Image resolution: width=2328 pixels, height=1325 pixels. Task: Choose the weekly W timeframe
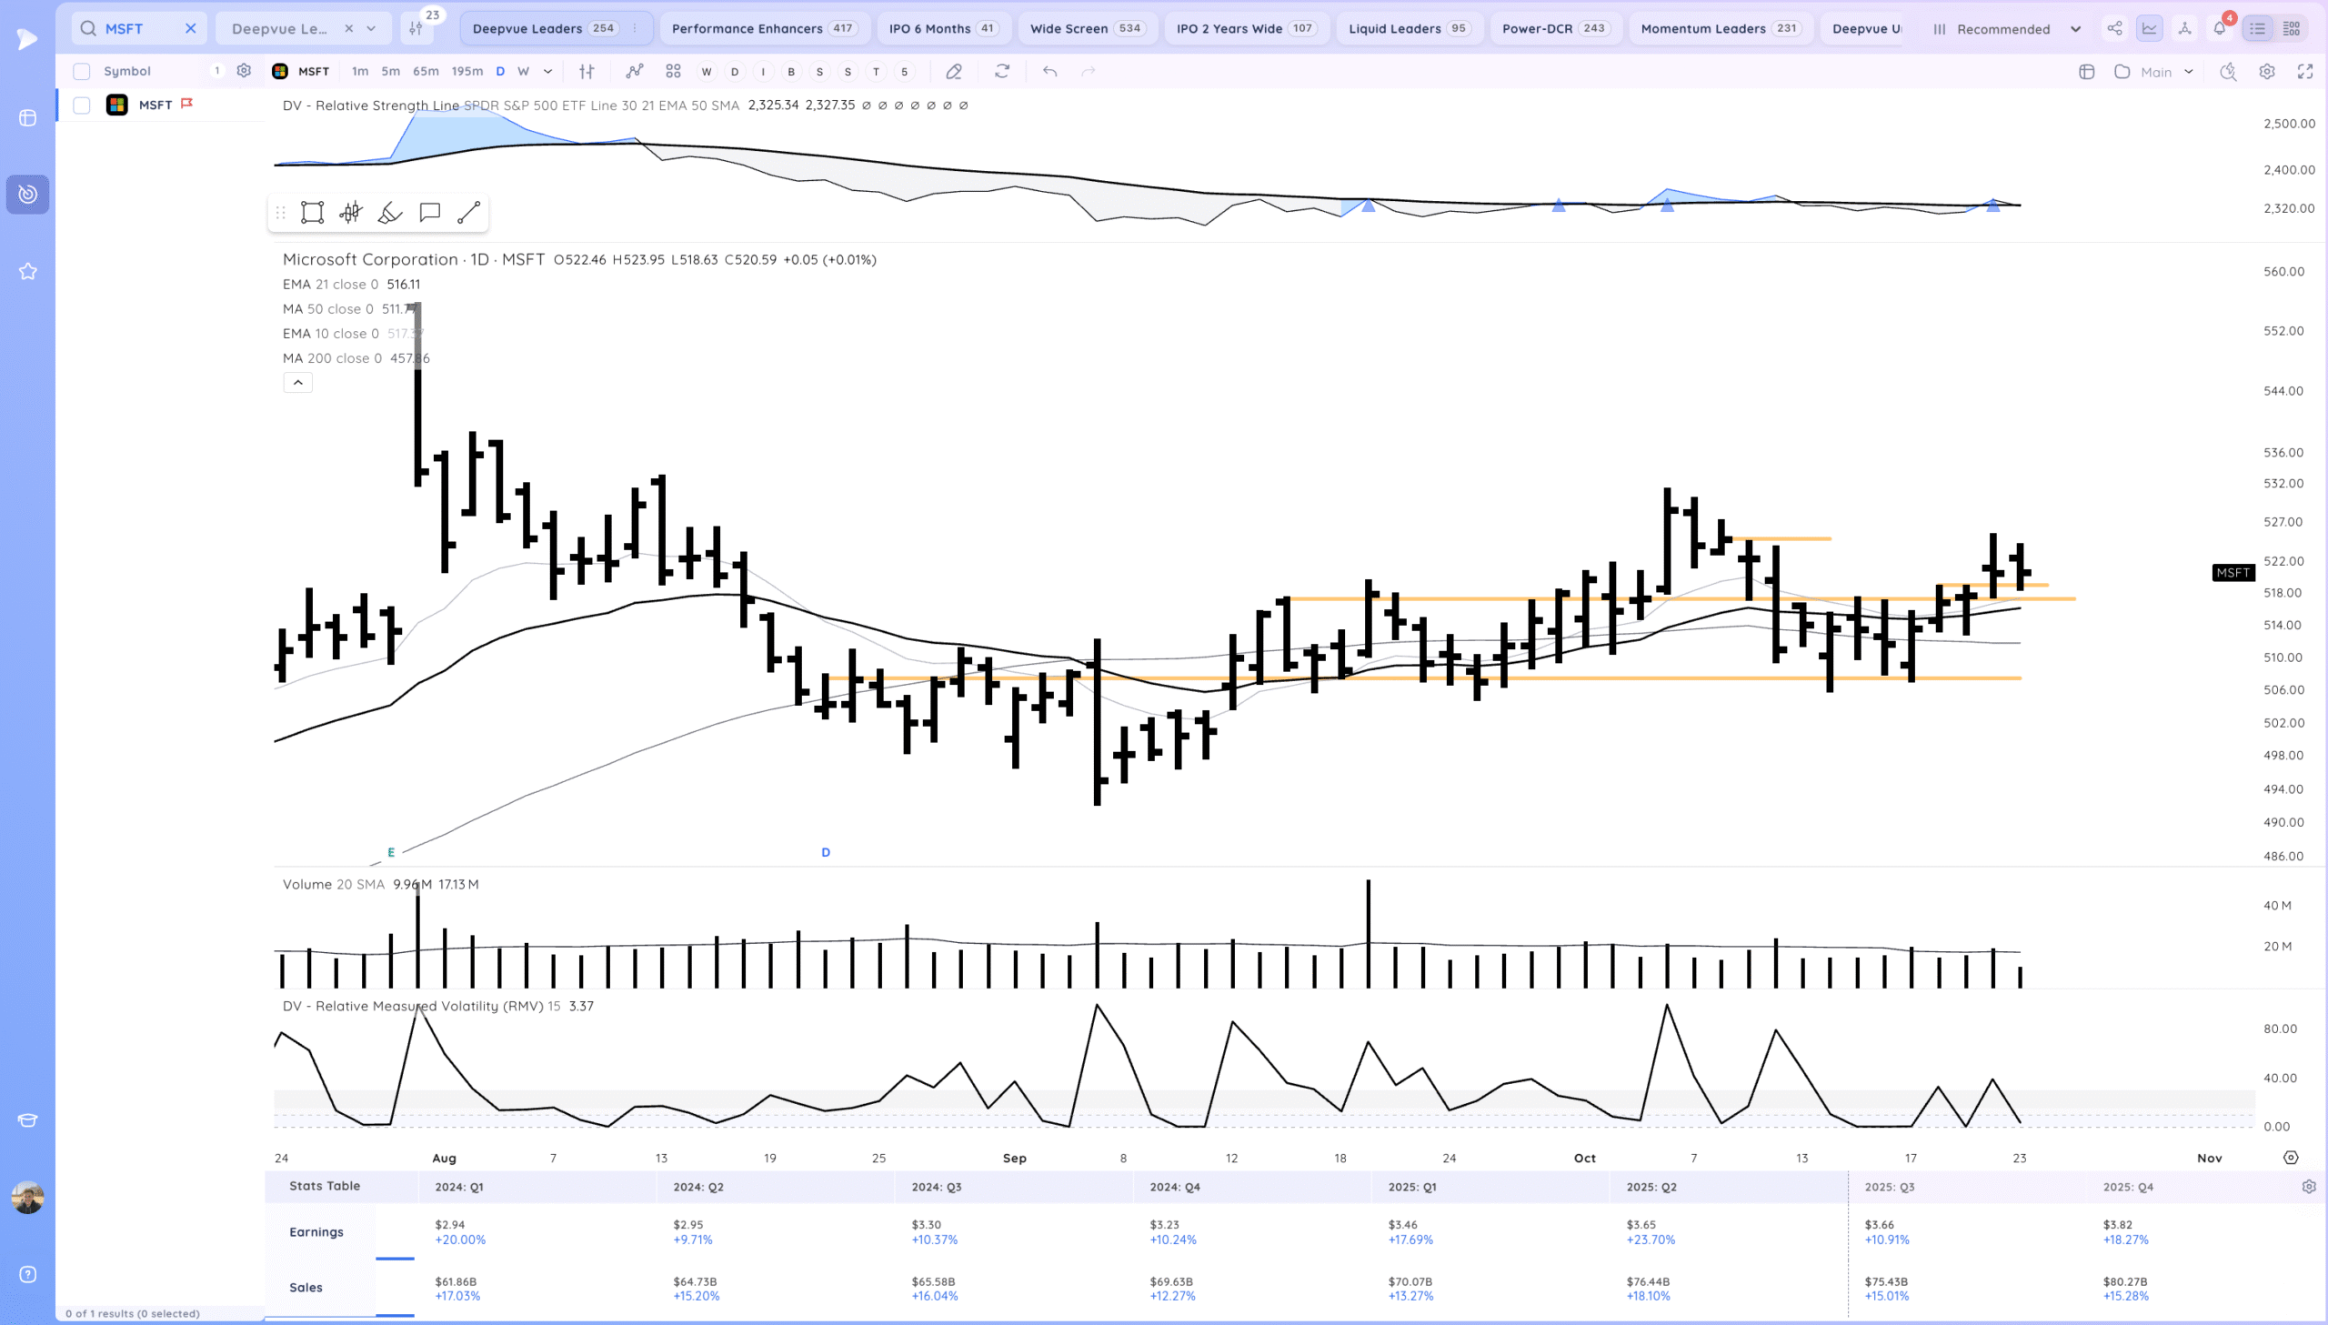[523, 71]
